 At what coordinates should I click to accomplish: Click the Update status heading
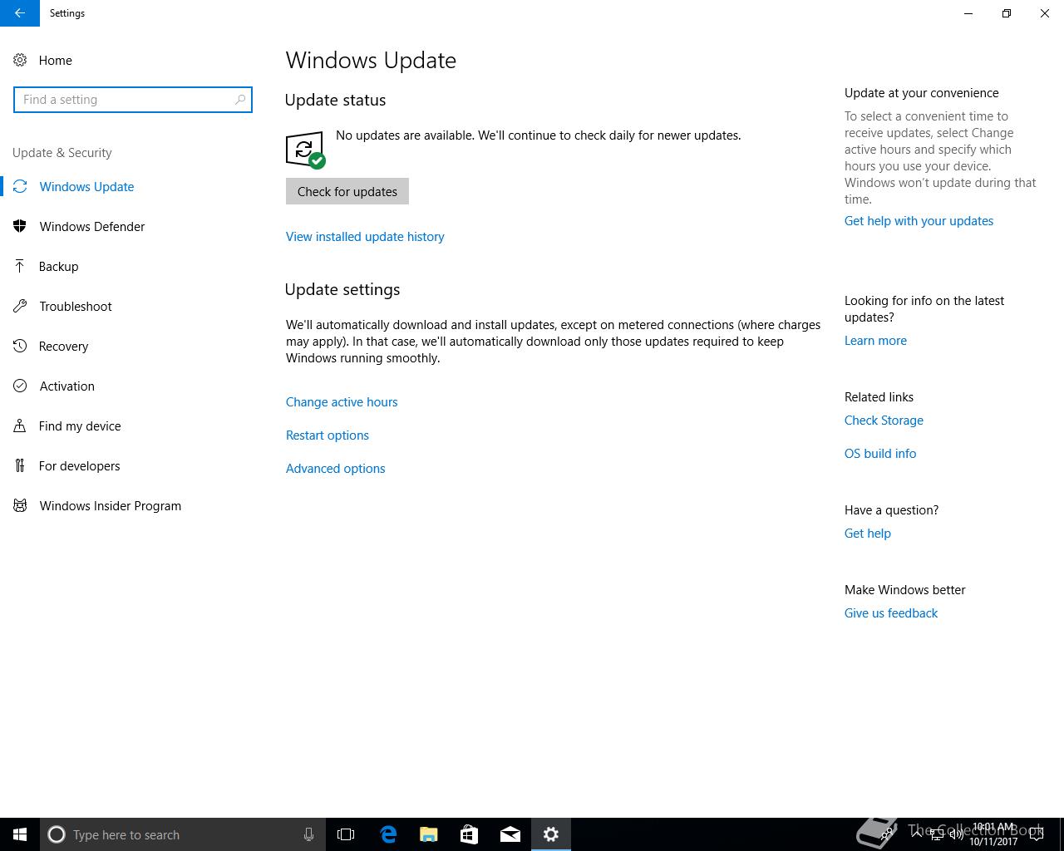335,100
